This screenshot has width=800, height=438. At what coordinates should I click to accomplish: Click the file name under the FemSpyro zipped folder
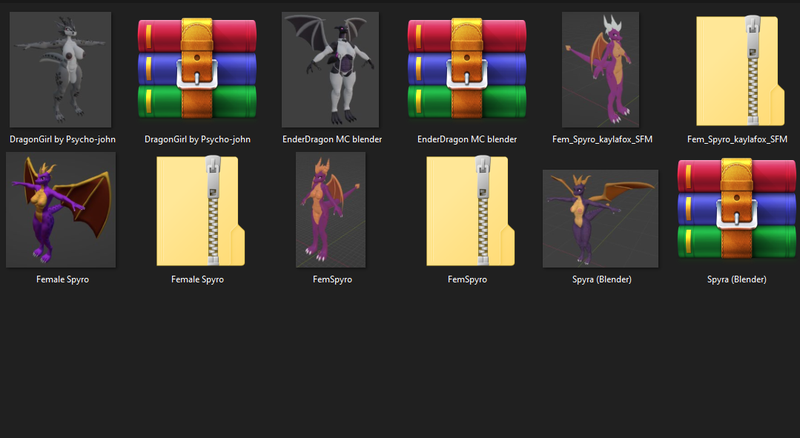(x=467, y=279)
